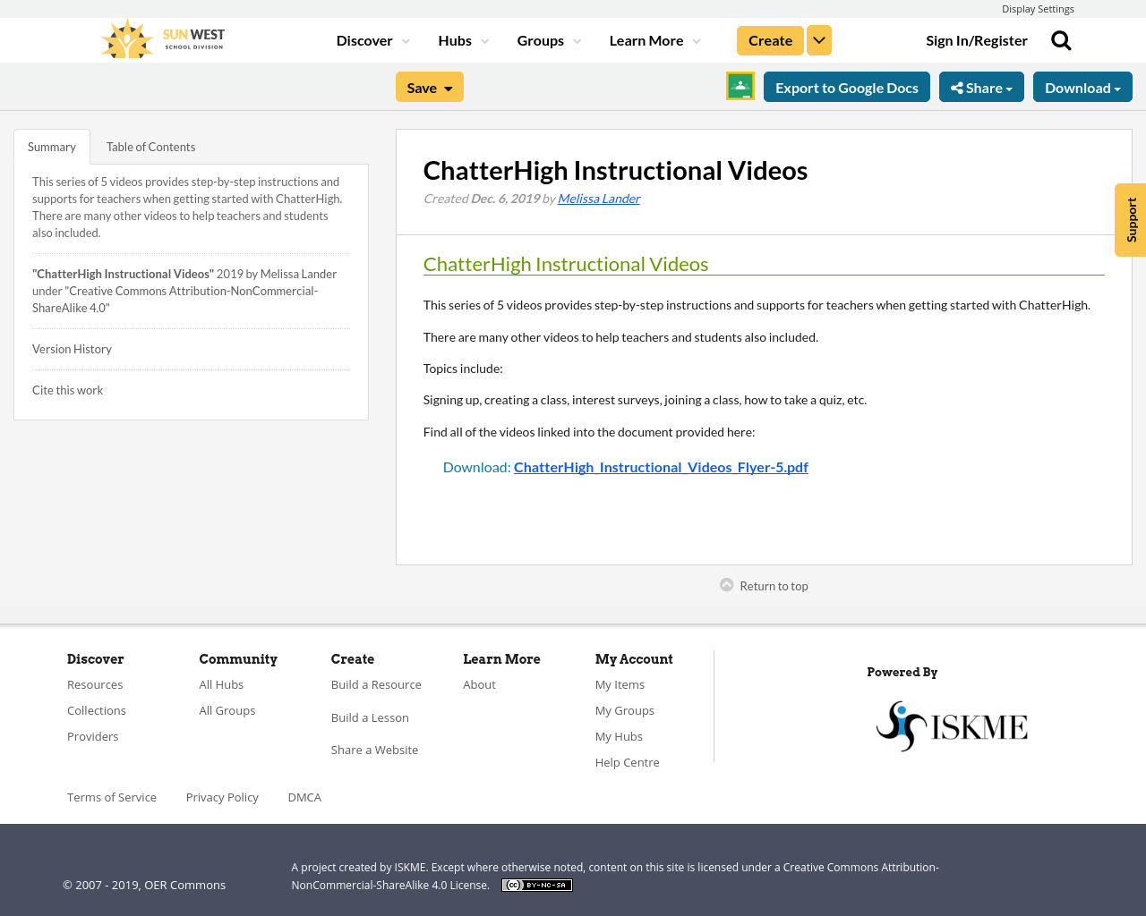The height and width of the screenshot is (916, 1146).
Task: Click the Share button with share icon
Action: [981, 86]
